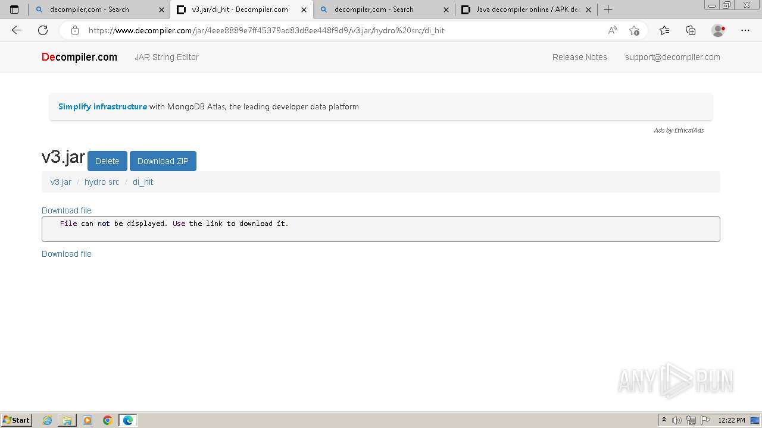Open volume speaker tray icon
Viewport: 762px width, 428px height.
coord(677,420)
